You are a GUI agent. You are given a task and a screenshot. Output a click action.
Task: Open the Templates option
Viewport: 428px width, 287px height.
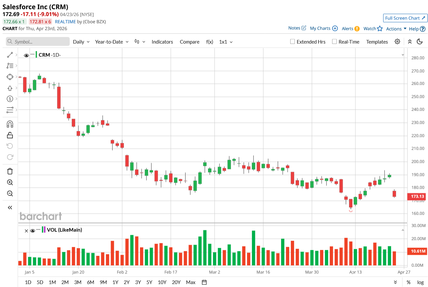click(377, 42)
